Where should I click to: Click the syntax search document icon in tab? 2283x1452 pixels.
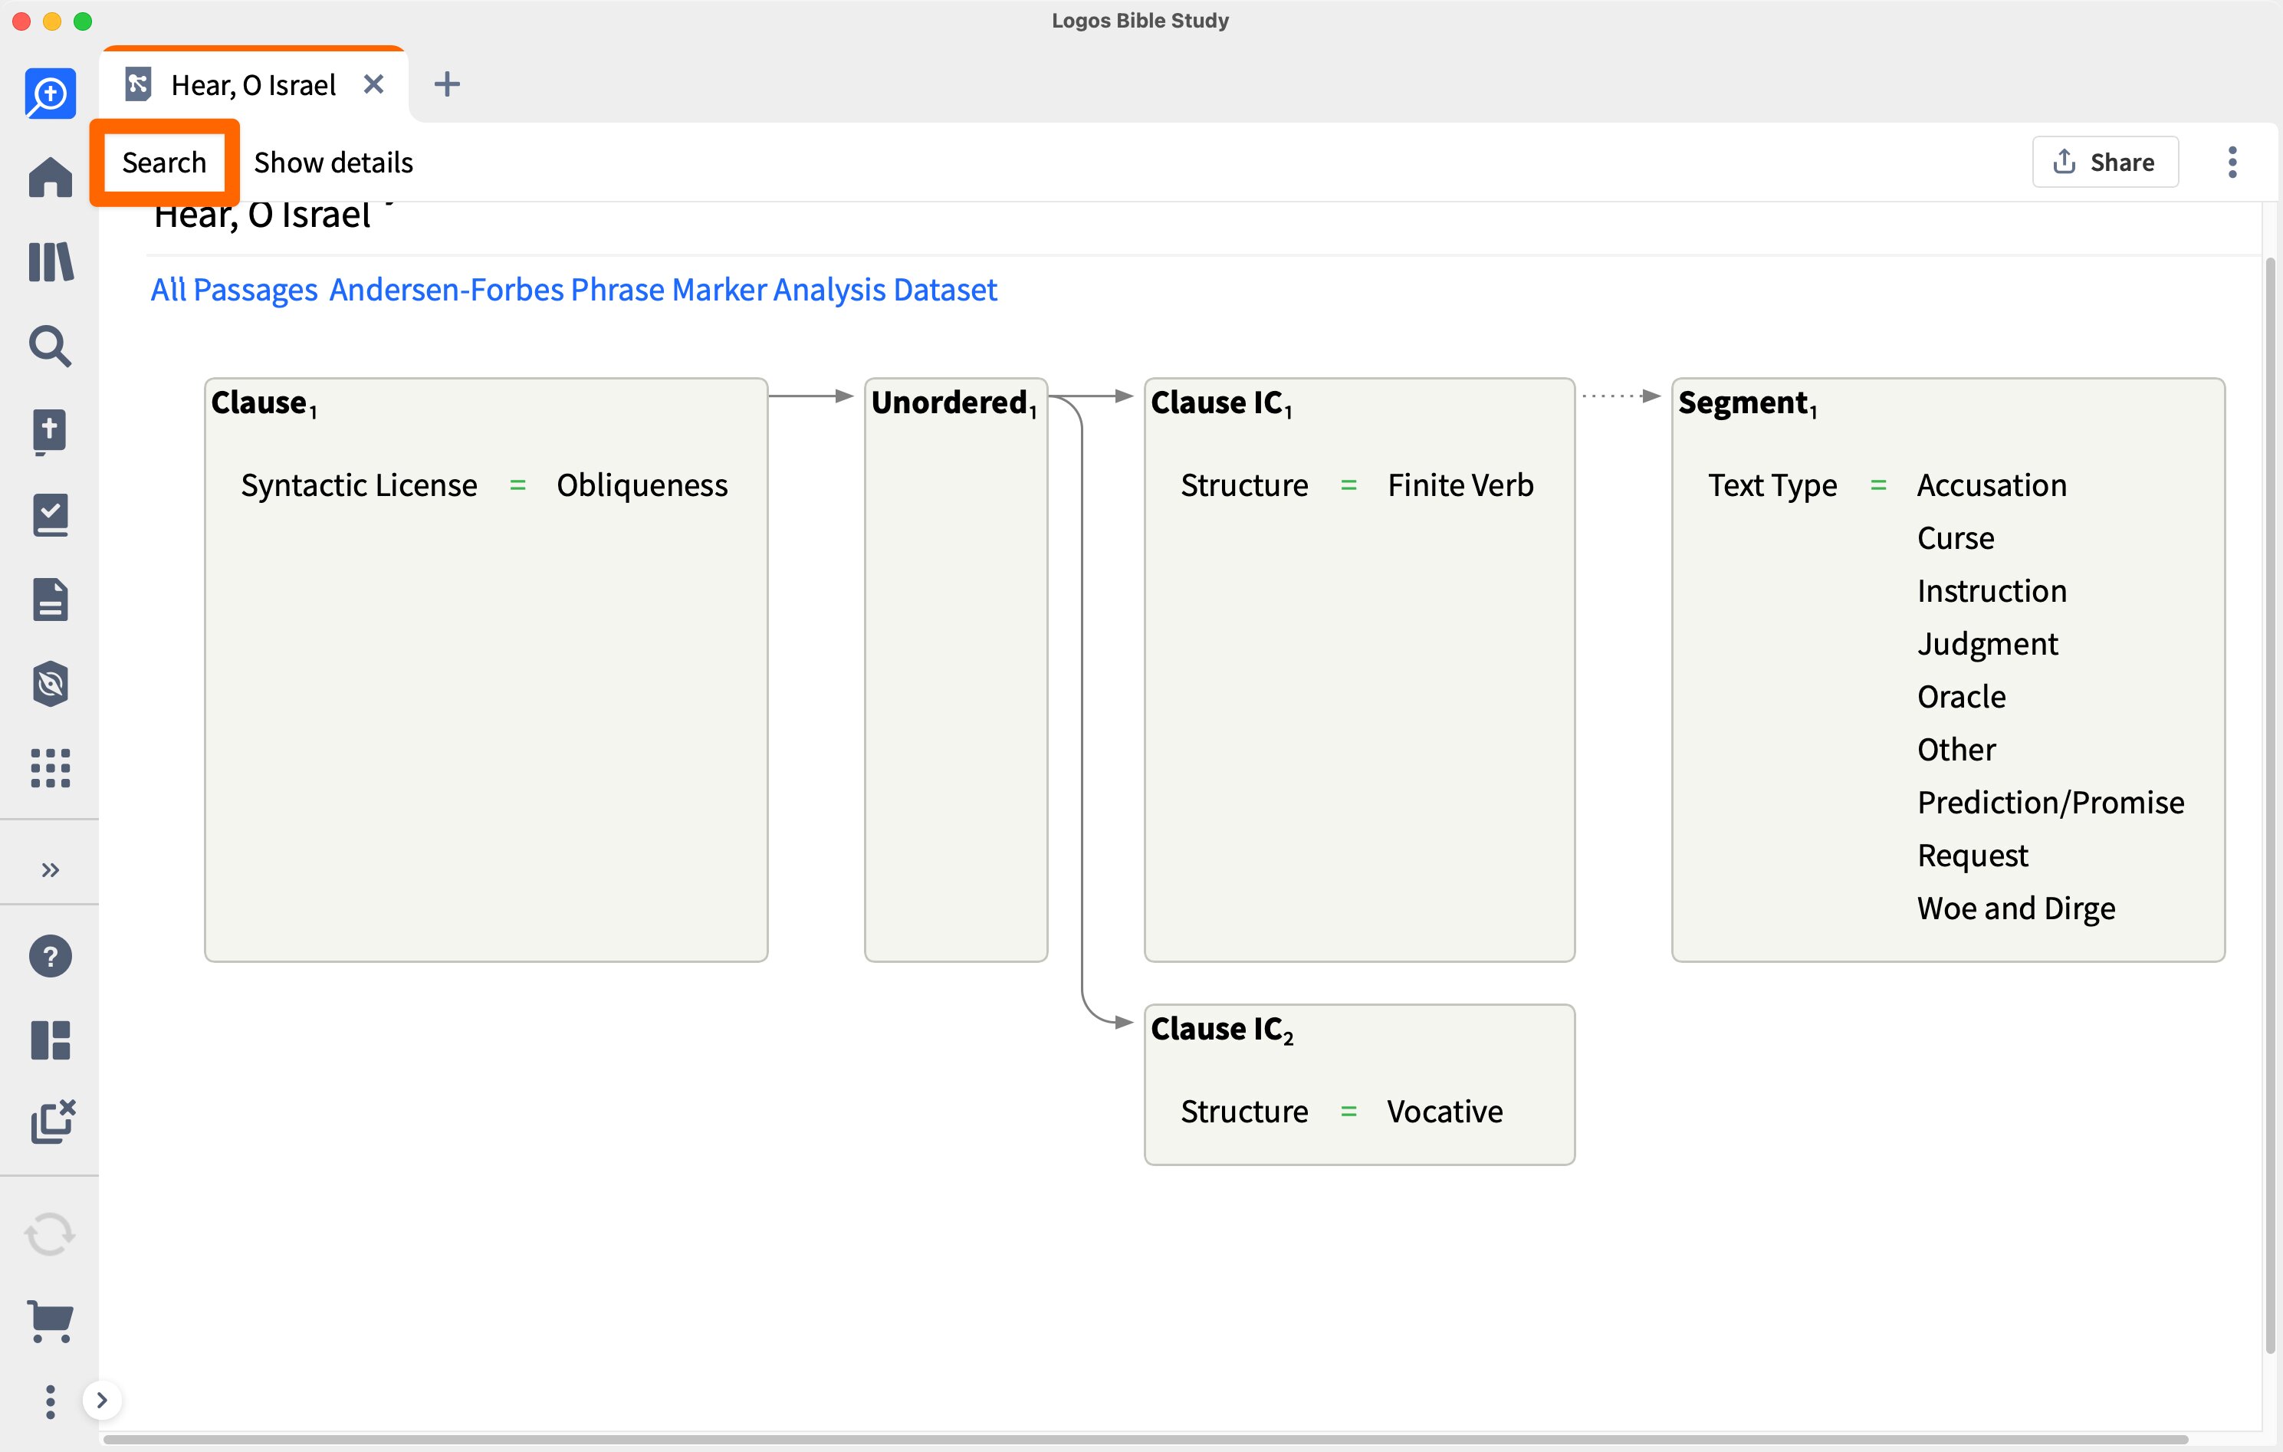tap(139, 84)
